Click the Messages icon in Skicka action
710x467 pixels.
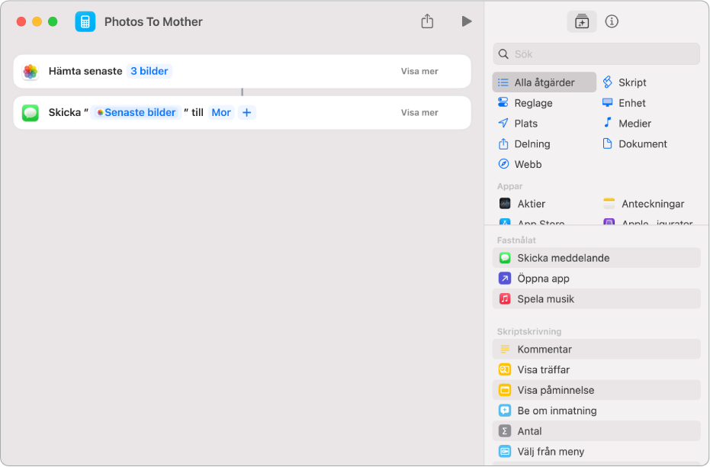(x=31, y=112)
